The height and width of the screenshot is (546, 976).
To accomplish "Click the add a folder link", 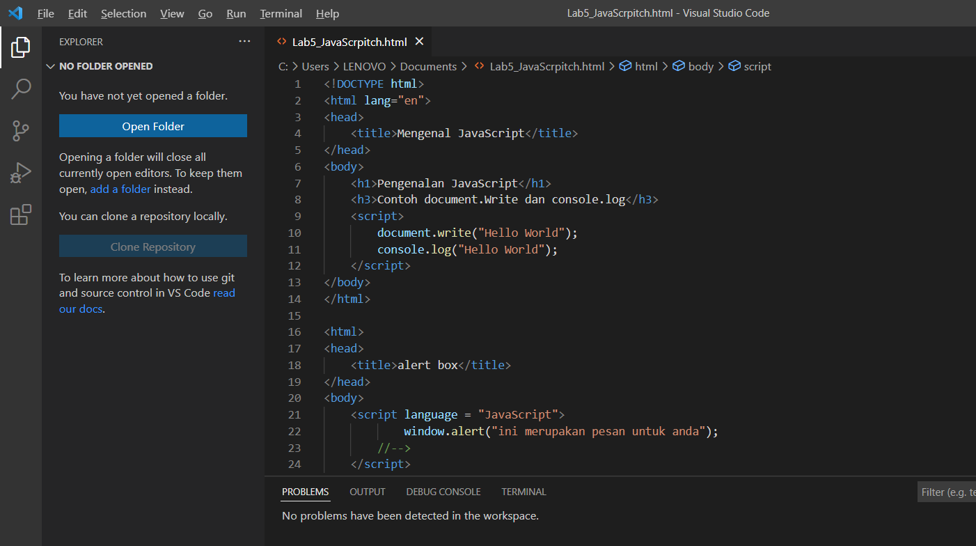I will click(120, 189).
